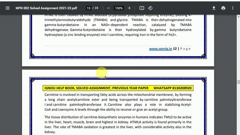
Task: Open the more actions menu
Action: tap(232, 8)
